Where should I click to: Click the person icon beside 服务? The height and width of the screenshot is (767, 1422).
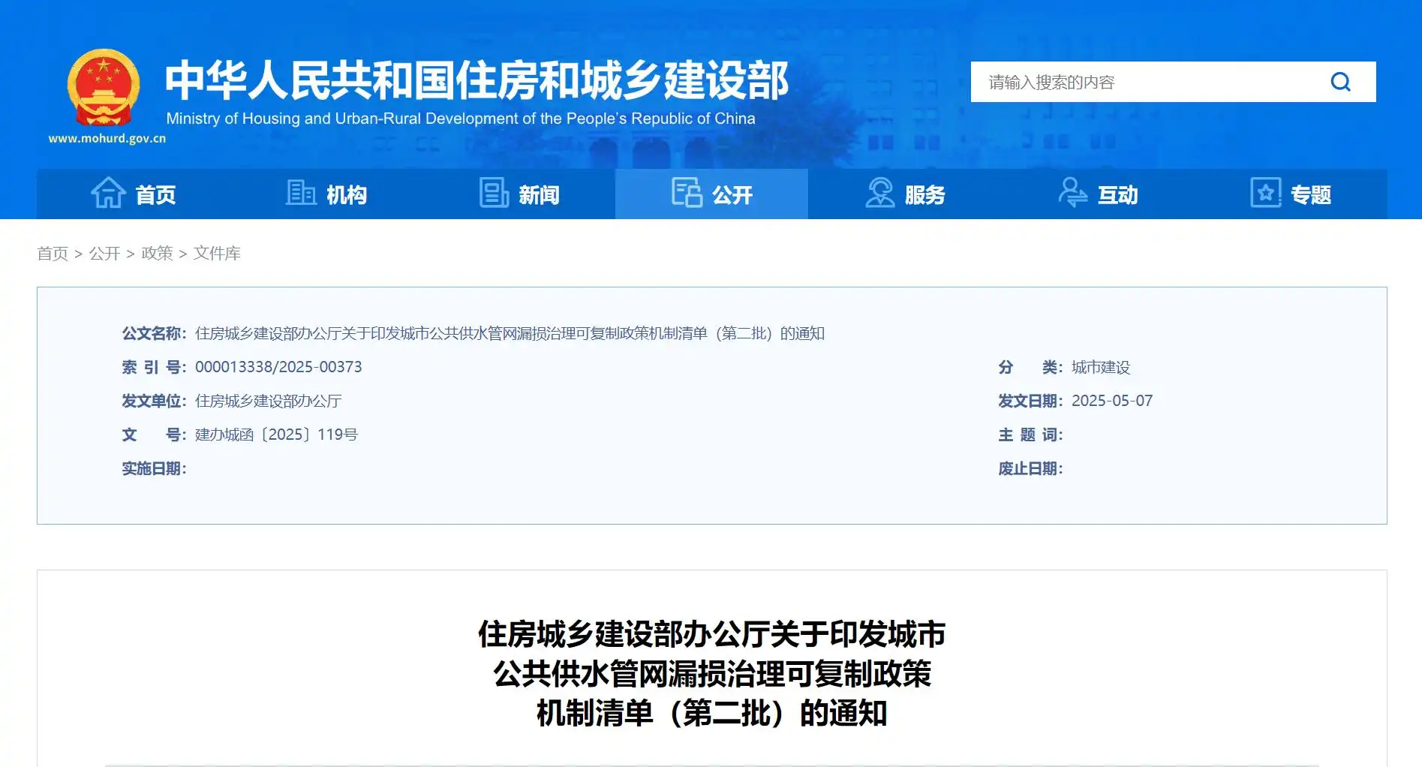click(x=879, y=193)
